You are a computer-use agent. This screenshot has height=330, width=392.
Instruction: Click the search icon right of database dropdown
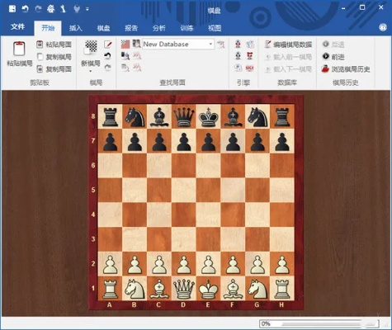point(220,44)
